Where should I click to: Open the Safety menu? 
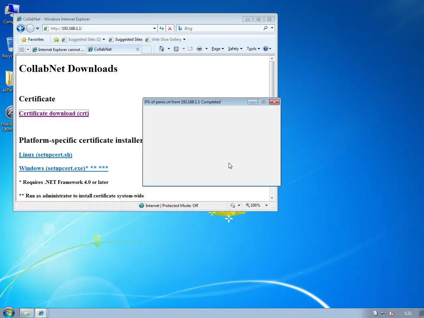pyautogui.click(x=235, y=49)
